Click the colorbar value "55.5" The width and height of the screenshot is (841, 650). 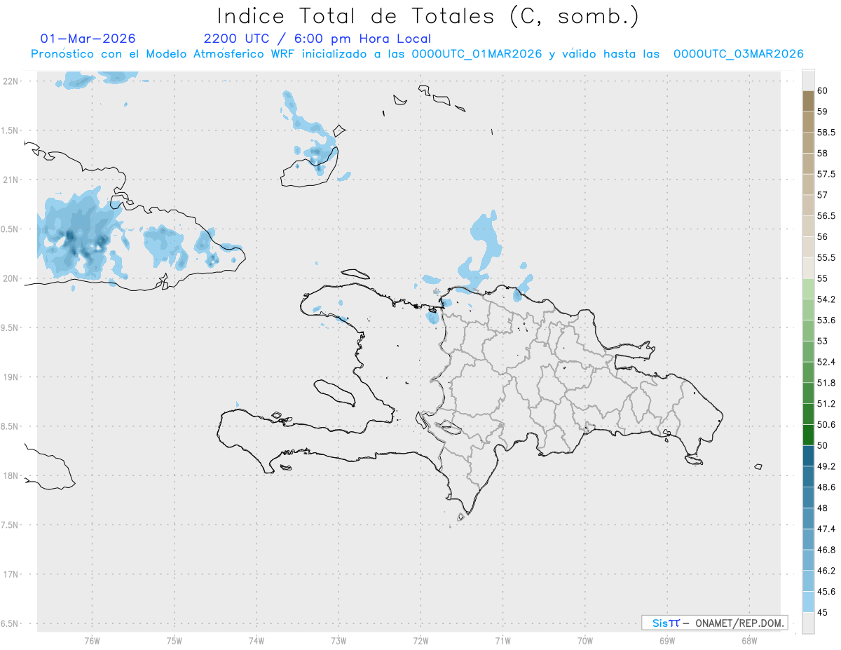click(826, 258)
